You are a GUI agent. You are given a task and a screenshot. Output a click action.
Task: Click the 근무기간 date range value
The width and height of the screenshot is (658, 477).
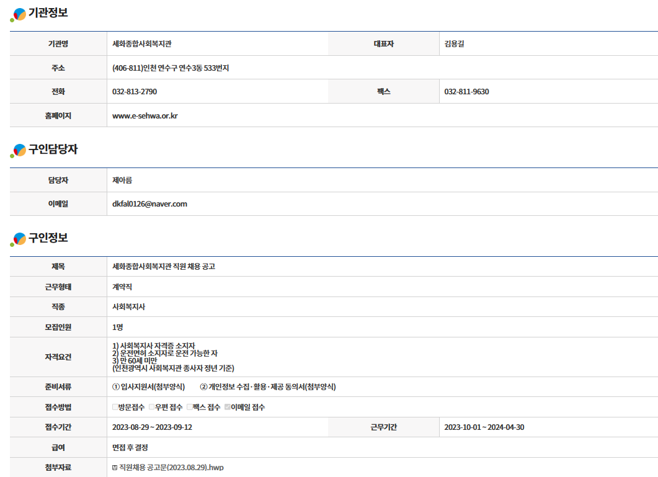click(x=484, y=427)
